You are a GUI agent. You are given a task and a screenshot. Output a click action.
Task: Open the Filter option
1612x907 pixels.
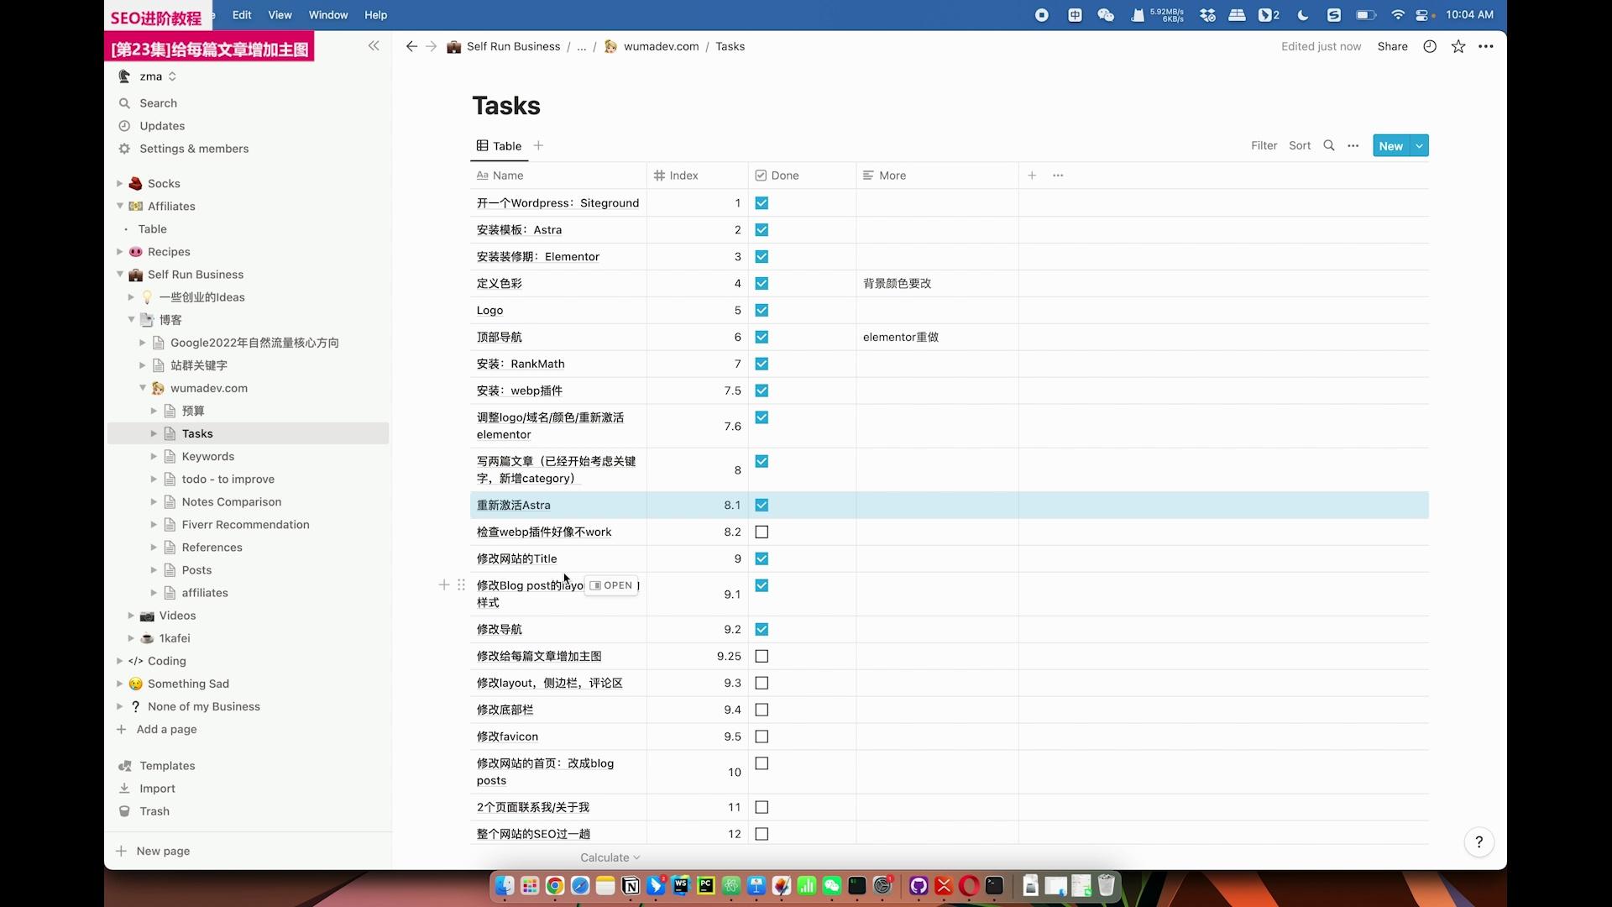pos(1264,145)
